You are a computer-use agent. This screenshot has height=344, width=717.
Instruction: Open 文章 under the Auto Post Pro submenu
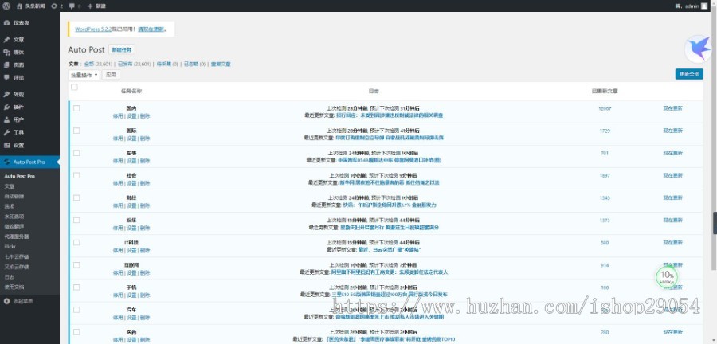(x=9, y=186)
